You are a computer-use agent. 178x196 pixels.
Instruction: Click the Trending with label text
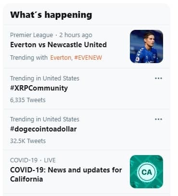coord(29,58)
